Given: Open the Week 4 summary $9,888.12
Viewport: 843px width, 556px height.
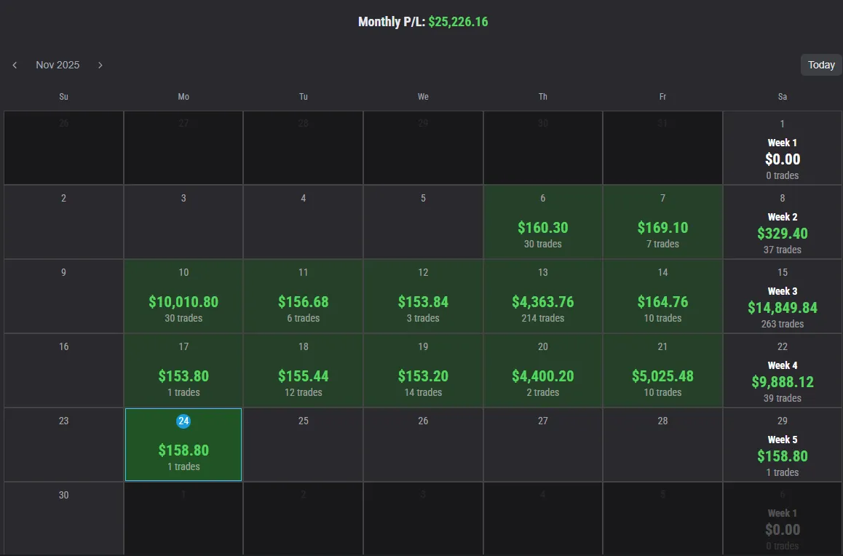Looking at the screenshot, I should pos(782,381).
